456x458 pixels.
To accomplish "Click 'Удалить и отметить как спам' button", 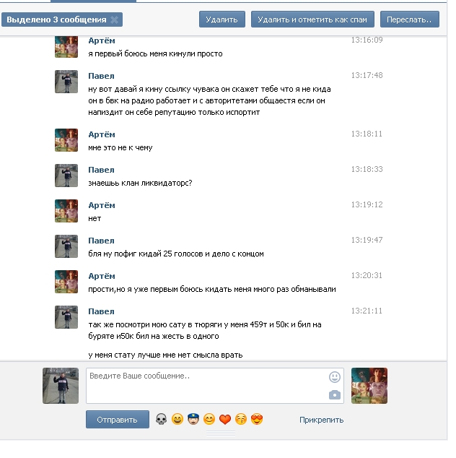I will click(x=312, y=20).
